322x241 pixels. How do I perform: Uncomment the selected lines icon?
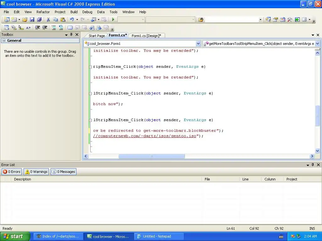61,28
